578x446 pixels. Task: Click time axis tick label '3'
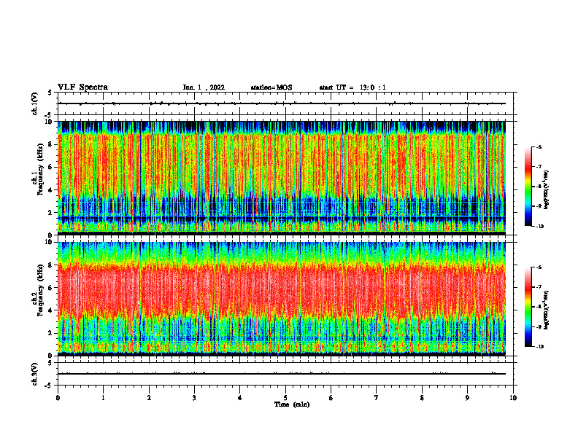[194, 398]
